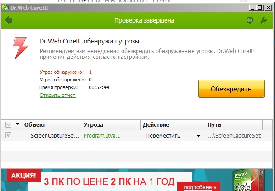275x191 pixels.
Task: Click the ...\ScreenCaptureSet path cell
Action: pyautogui.click(x=234, y=136)
